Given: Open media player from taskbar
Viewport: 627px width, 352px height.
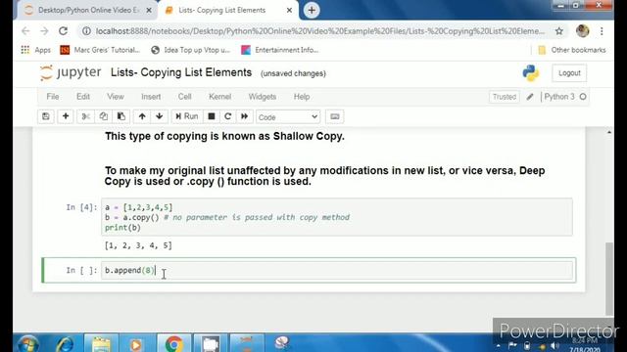Looking at the screenshot, I should 136,344.
